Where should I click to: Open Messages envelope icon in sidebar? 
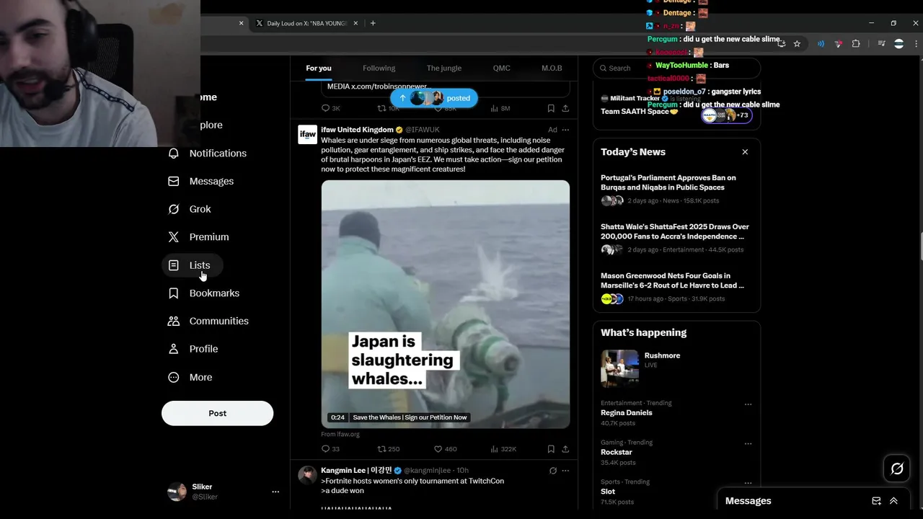(173, 181)
